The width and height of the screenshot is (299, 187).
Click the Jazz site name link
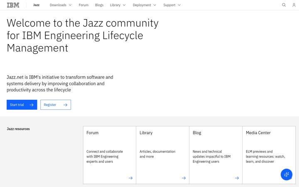point(36,5)
